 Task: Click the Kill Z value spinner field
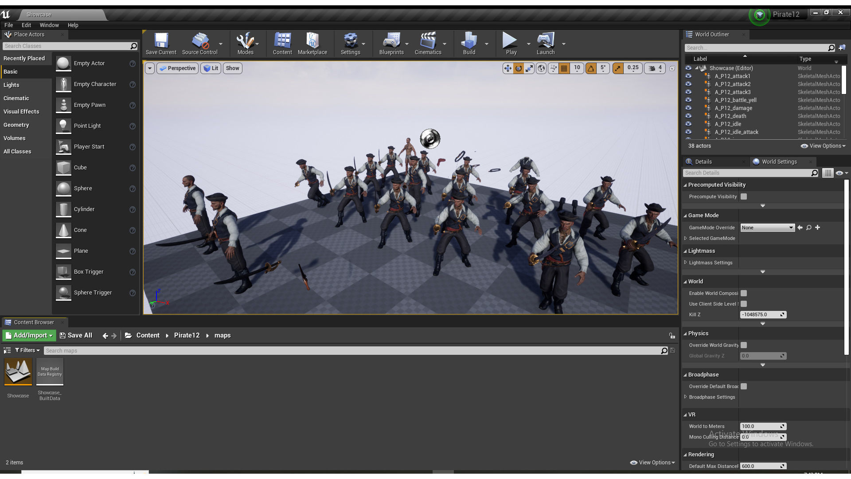(760, 314)
